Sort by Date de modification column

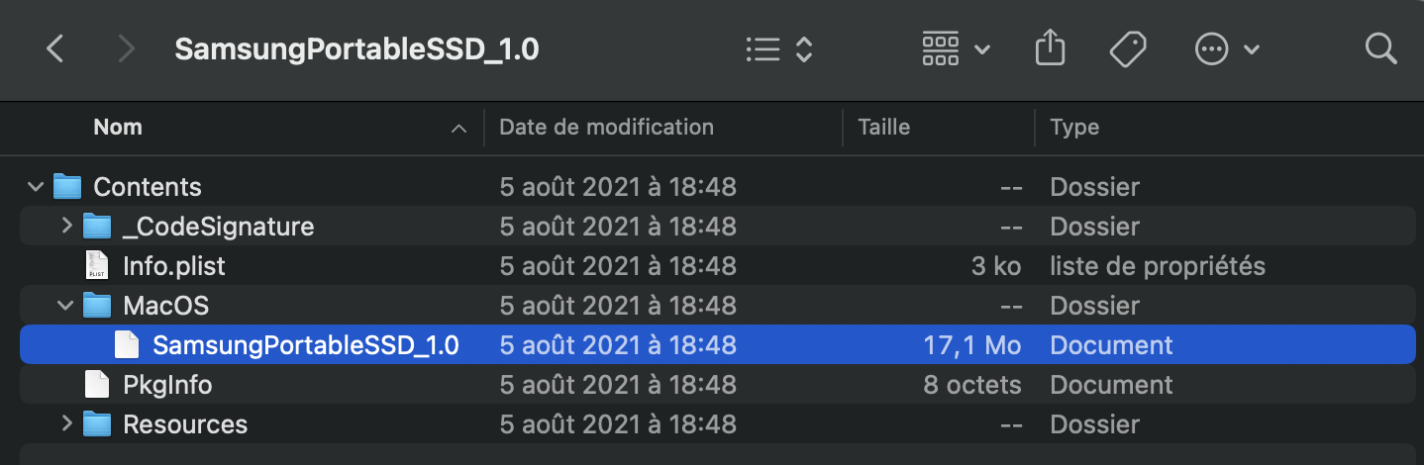click(x=606, y=128)
